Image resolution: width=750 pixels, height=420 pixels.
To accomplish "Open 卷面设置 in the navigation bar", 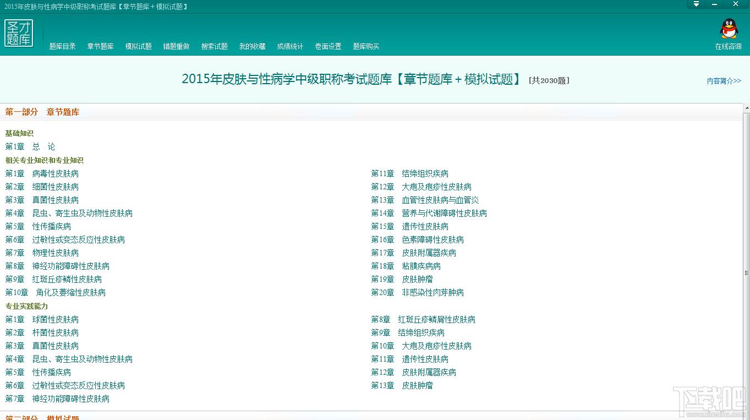I will [x=329, y=47].
